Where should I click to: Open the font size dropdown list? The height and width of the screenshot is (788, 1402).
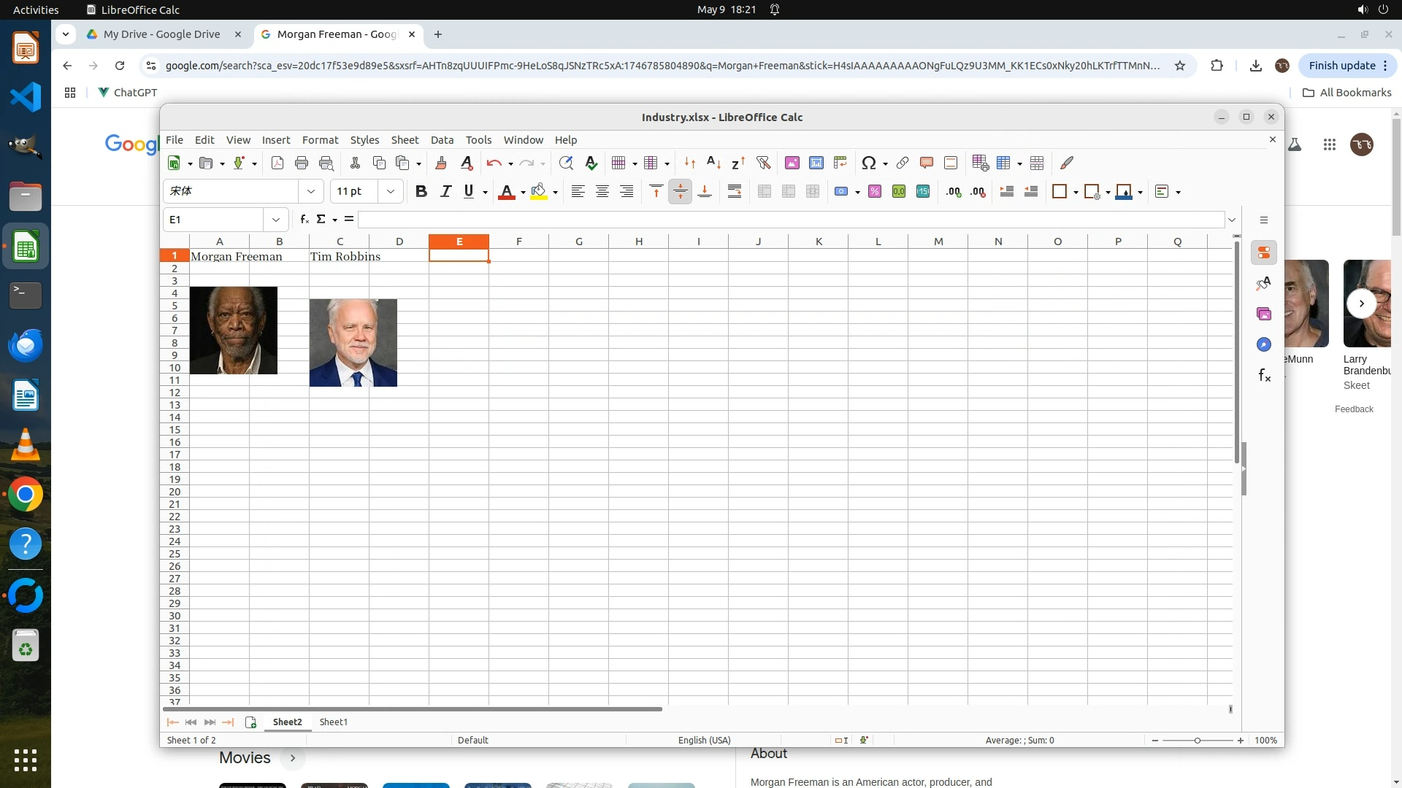pos(391,192)
